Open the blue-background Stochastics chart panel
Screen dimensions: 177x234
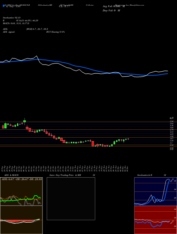pos(155,191)
